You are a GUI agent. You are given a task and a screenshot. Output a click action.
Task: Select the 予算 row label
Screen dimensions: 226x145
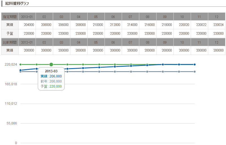tap(10, 33)
